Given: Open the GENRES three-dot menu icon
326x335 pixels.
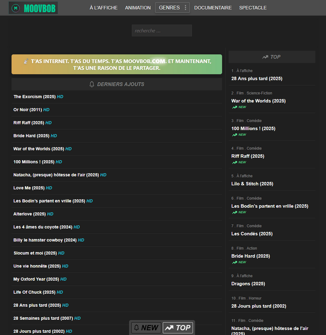Looking at the screenshot, I should point(185,8).
